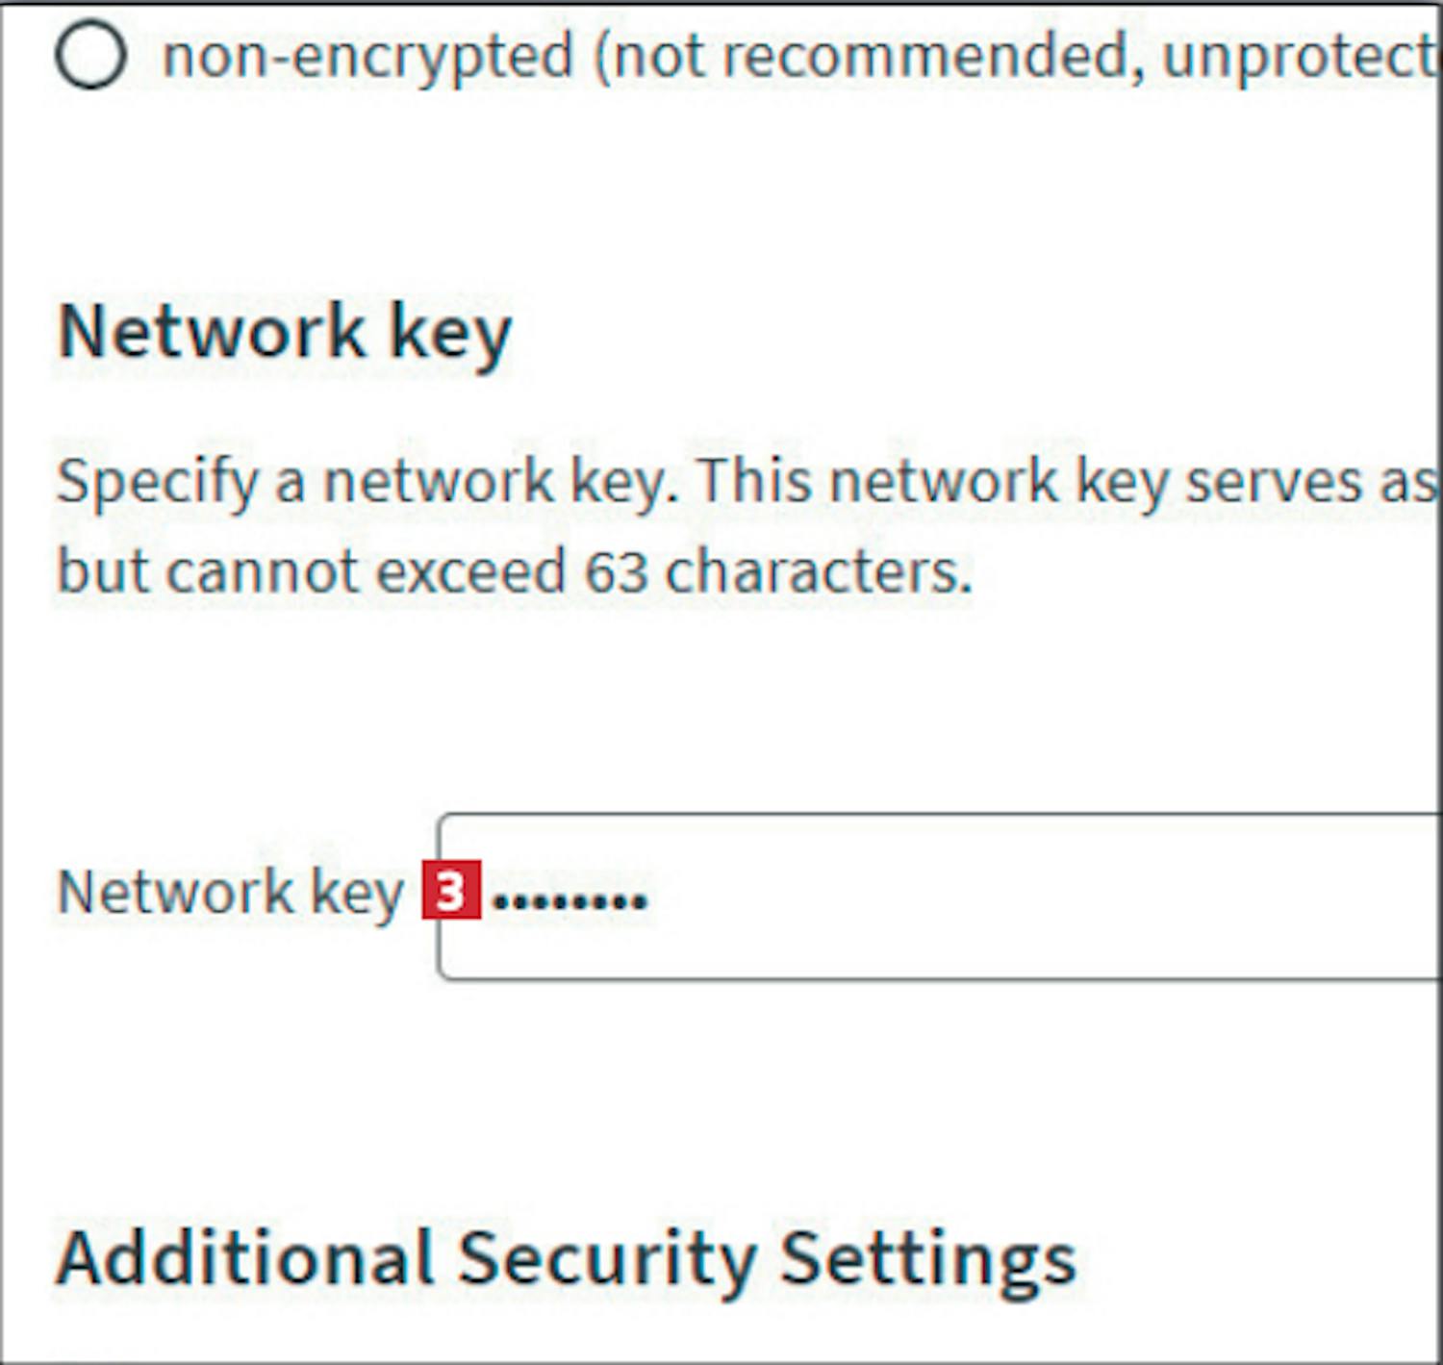Select the non-encrypted radio button
1443x1365 pixels.
[90, 56]
